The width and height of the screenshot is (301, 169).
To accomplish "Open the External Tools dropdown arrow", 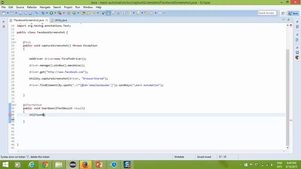I will [x=64, y=13].
